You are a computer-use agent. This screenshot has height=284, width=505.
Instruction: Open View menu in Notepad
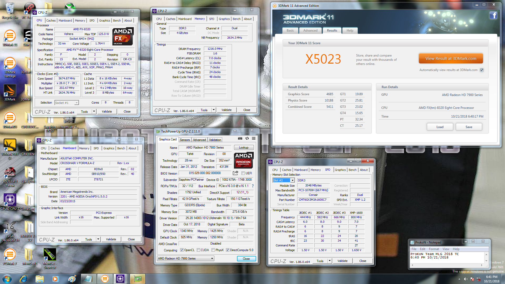[x=446, y=249]
